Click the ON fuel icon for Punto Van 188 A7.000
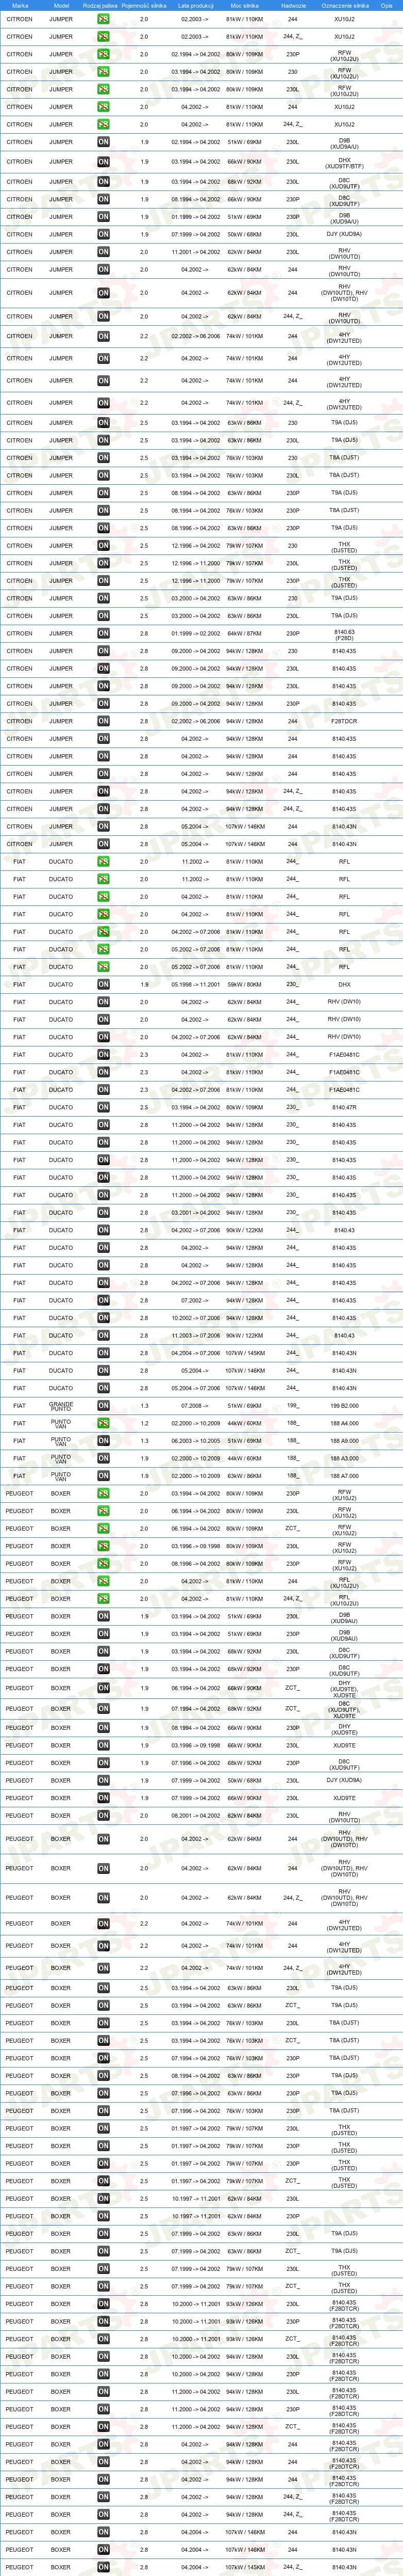403x2576 pixels. coord(104,1476)
